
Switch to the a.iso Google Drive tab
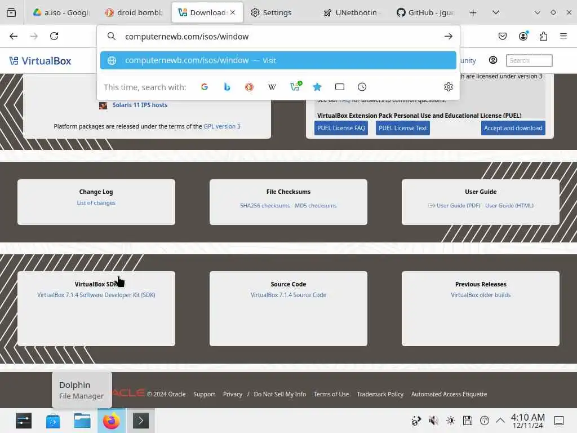click(x=61, y=12)
